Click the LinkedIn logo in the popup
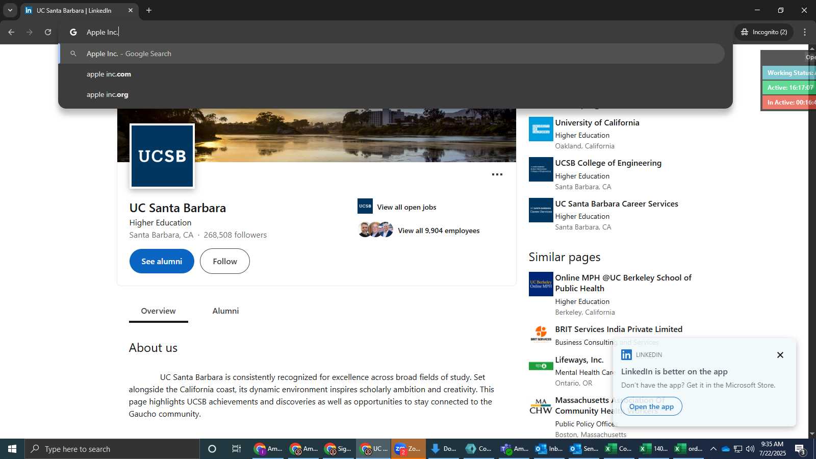 coord(626,355)
